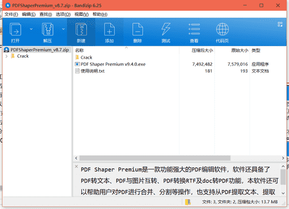Click the Test (测试) lightning icon
Screen dimensions: 289x209
[166, 29]
